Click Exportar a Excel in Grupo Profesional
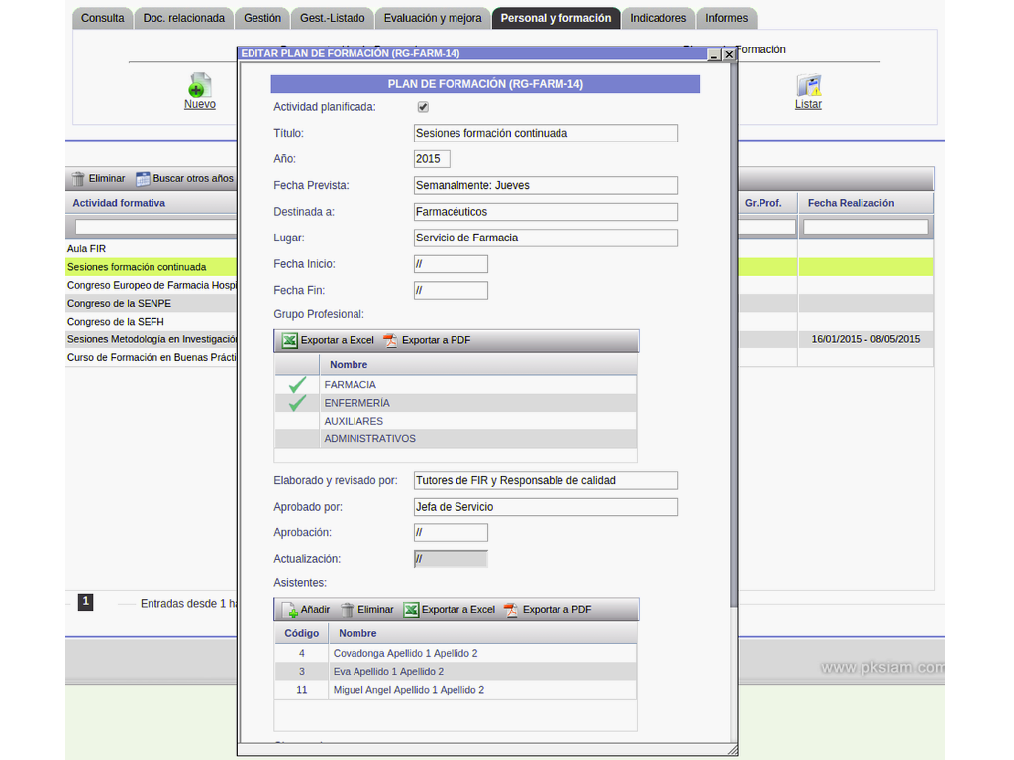1014x760 pixels. (x=337, y=340)
